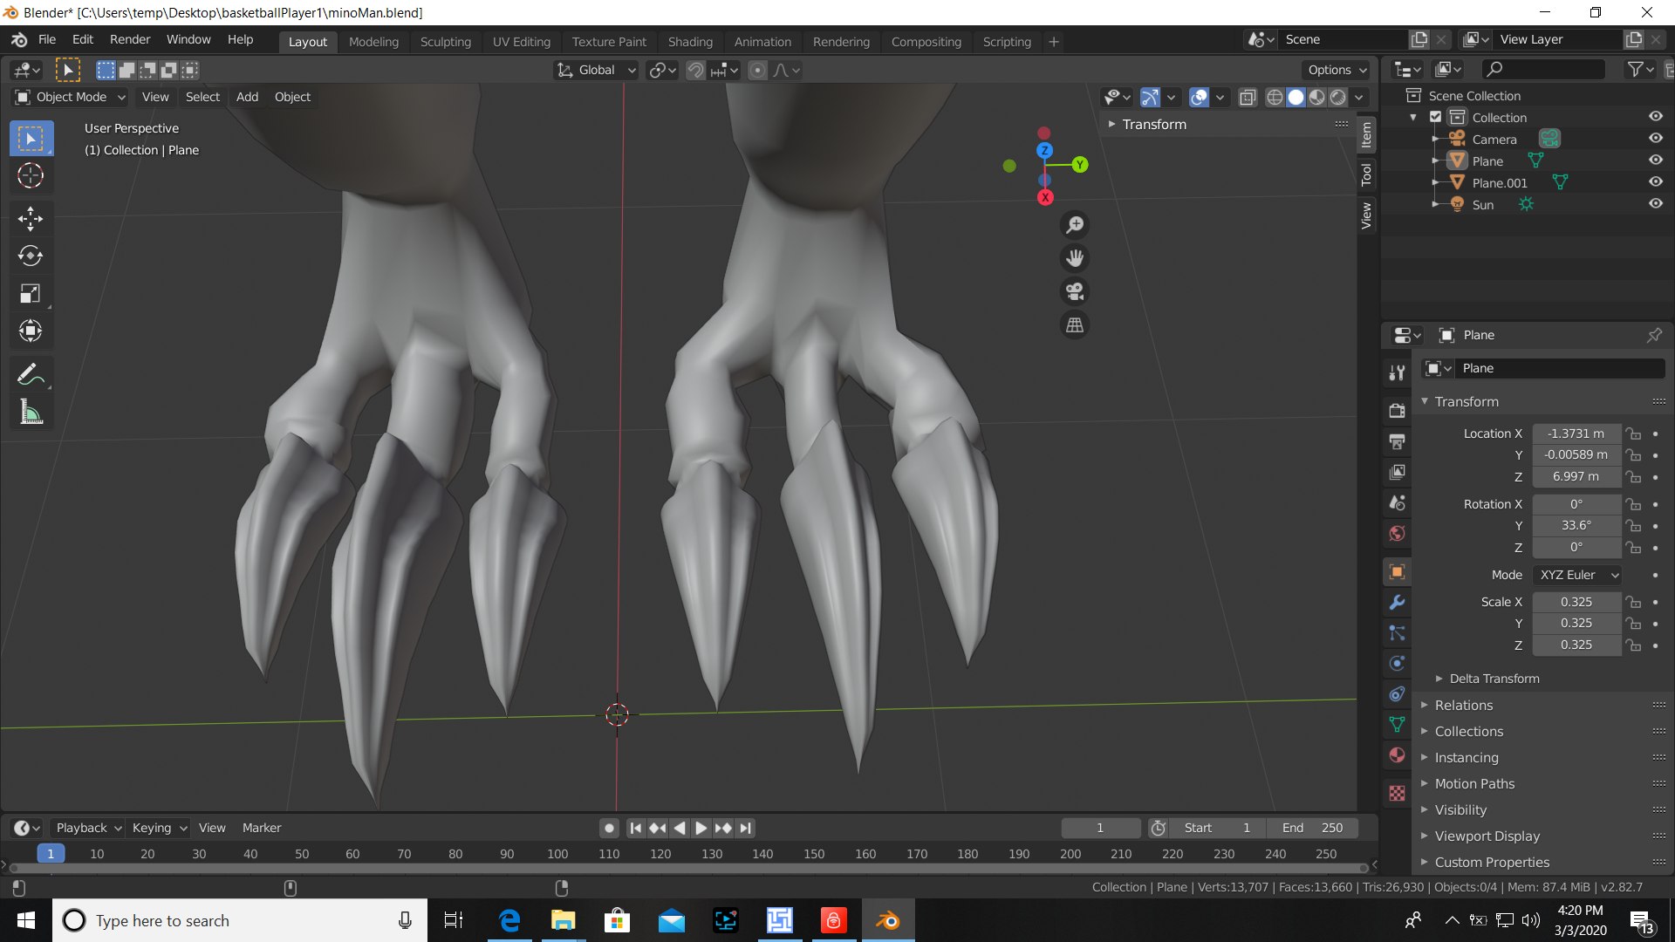The image size is (1675, 942).
Task: Open the Add menu in viewport header
Action: [247, 97]
